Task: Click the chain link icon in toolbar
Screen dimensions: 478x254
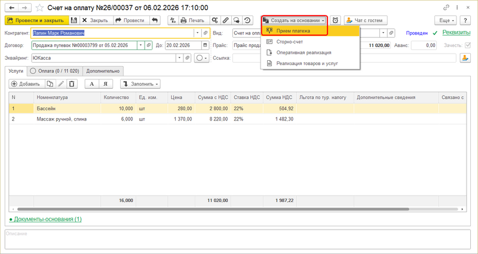Action: pyautogui.click(x=225, y=20)
